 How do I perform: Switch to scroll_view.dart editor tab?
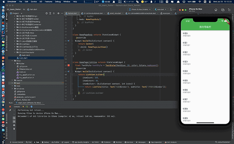click(114, 13)
